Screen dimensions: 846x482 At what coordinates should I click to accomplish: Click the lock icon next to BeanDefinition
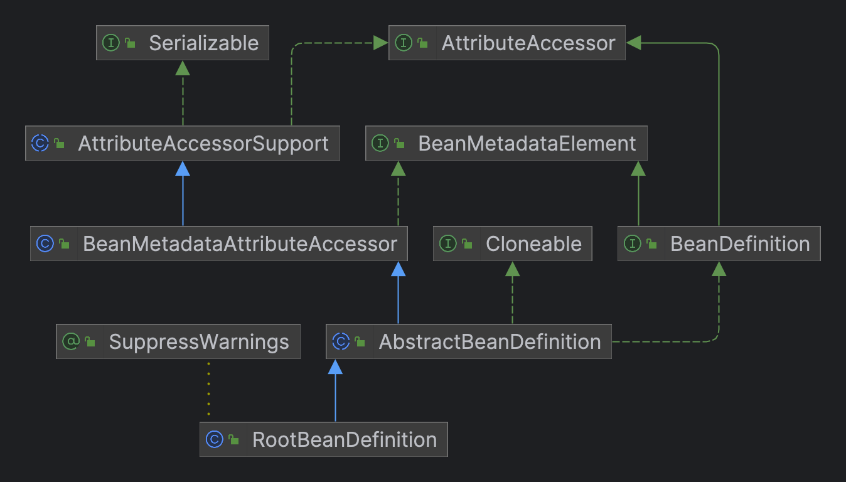[651, 244]
